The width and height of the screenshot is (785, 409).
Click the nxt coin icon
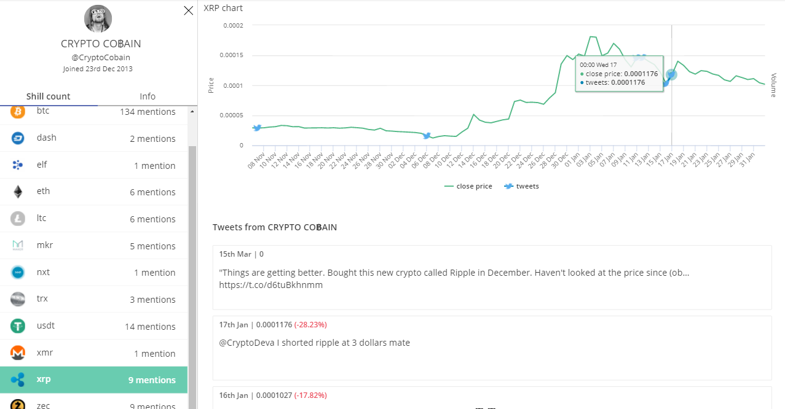click(x=18, y=272)
